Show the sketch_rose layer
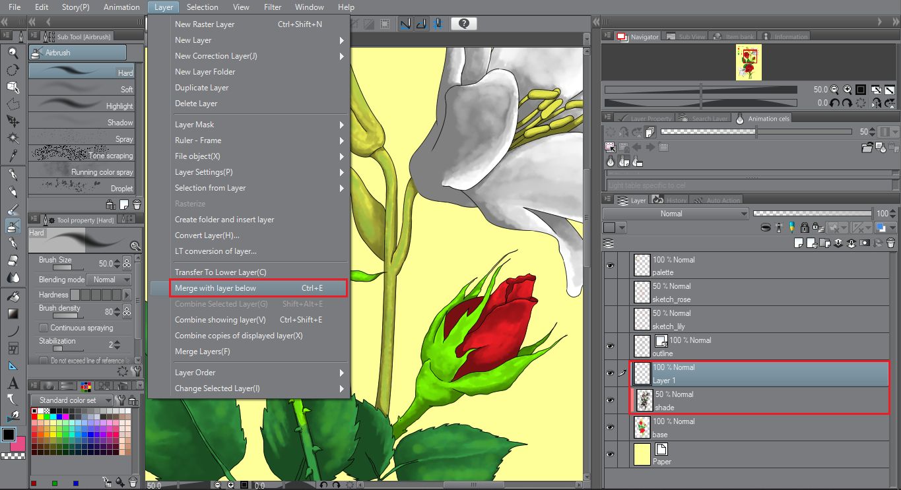Screen dimensions: 901x490 [x=610, y=292]
